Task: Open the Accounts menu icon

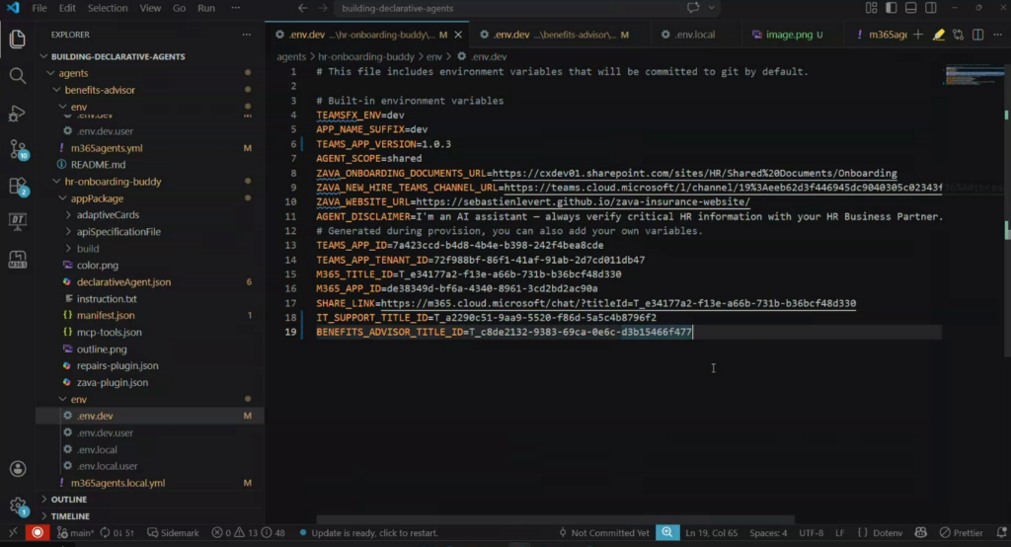Action: 17,469
